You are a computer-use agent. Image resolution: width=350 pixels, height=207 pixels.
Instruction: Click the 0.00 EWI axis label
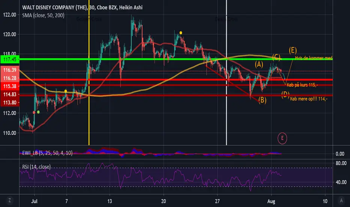coord(340,154)
